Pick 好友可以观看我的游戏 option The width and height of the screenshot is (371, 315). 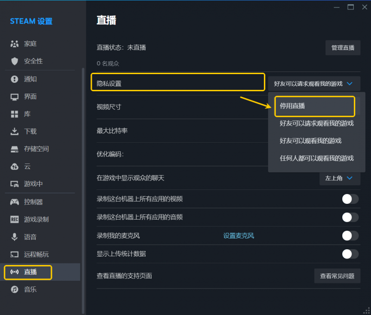[x=317, y=141]
